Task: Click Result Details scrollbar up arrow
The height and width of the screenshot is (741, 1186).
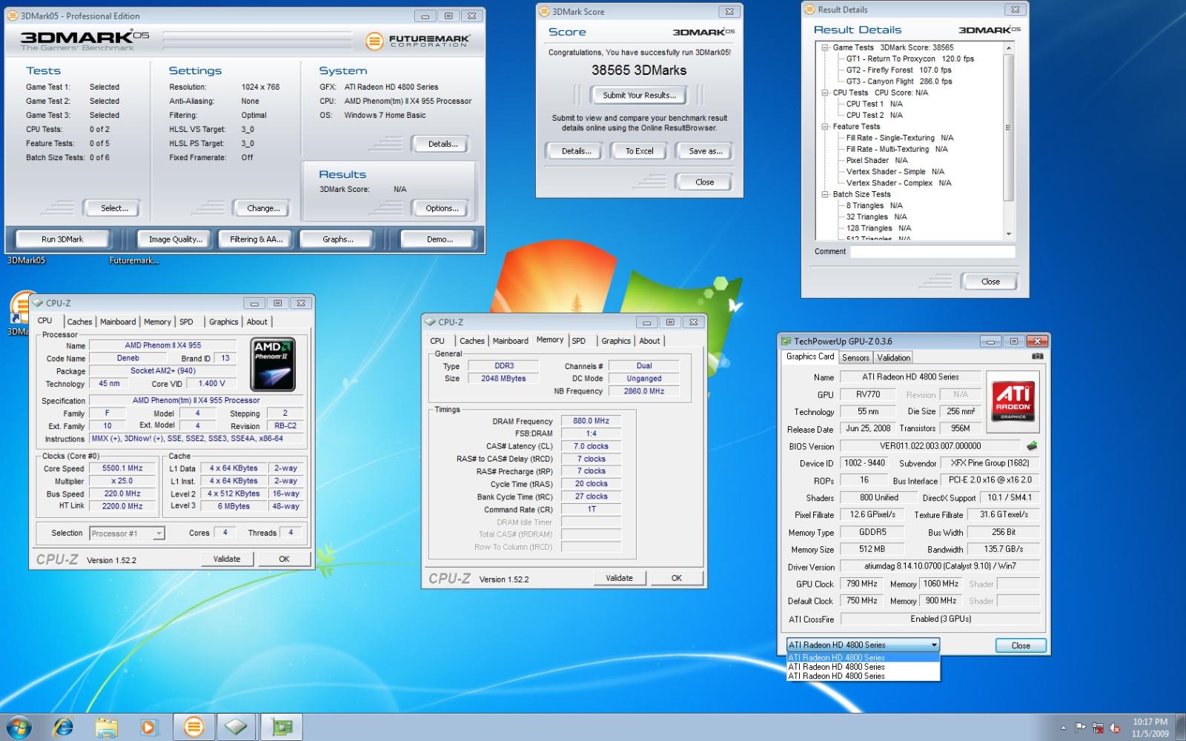Action: tap(1008, 47)
